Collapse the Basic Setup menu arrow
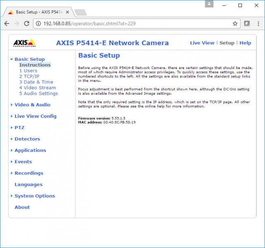Screen dimensions: 265x248 12,59
